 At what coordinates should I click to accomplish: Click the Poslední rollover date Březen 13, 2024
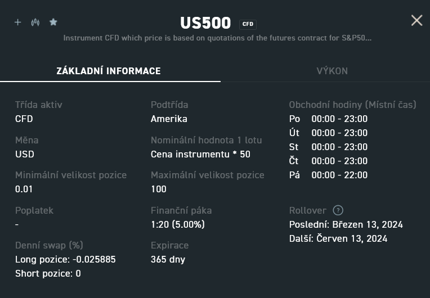[346, 224]
